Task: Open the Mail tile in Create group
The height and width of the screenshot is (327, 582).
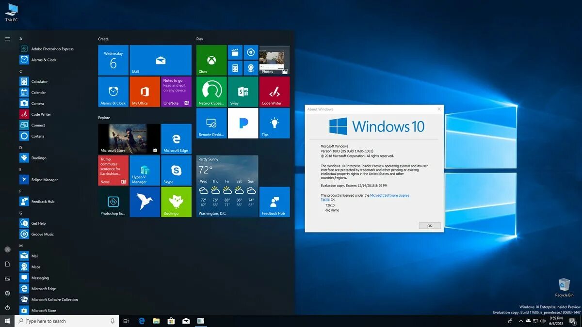Action: click(x=161, y=60)
